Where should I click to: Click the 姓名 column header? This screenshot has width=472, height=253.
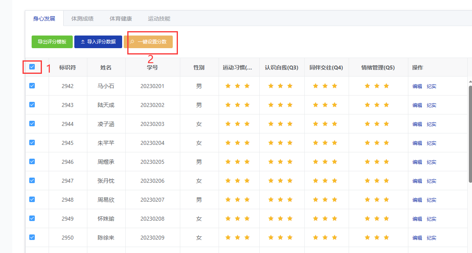point(106,67)
